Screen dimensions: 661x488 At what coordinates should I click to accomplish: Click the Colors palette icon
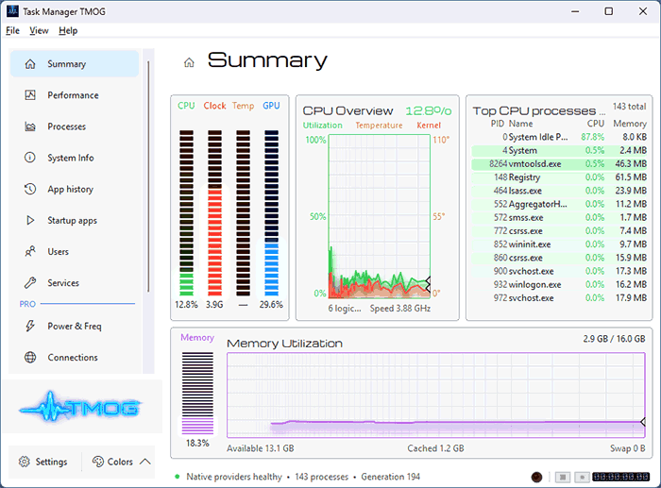[98, 462]
